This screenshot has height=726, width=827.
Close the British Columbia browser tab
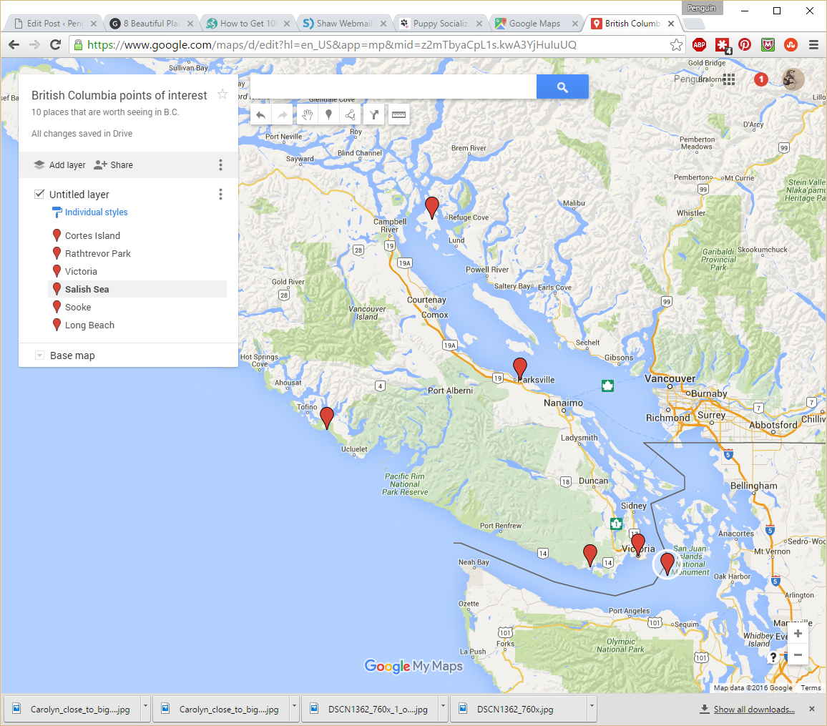(x=671, y=24)
